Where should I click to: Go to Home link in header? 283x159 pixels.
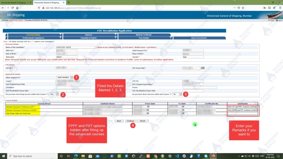point(271,20)
